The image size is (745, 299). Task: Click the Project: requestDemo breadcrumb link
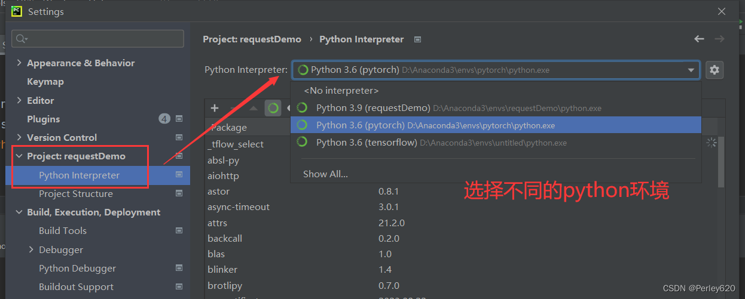click(x=252, y=39)
